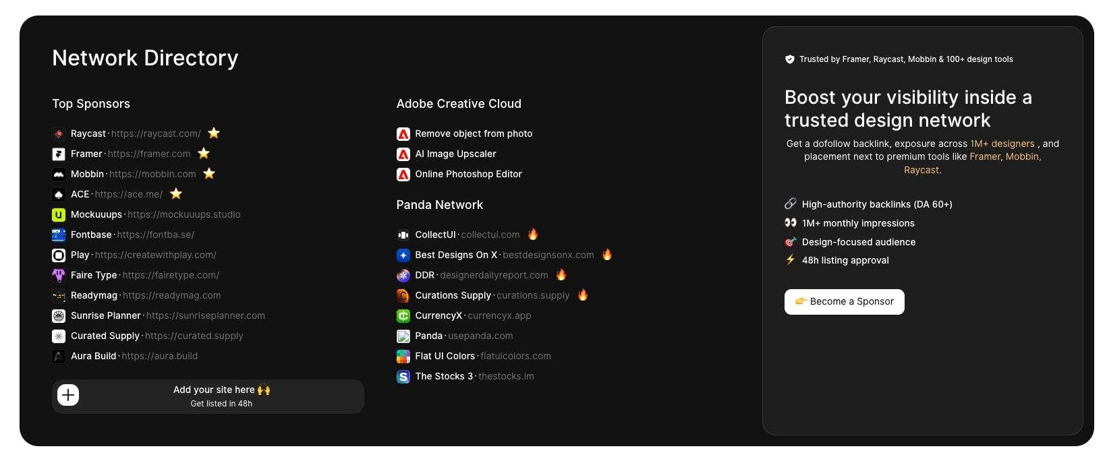Click the ACE logo icon
This screenshot has width=1107, height=459.
(59, 194)
